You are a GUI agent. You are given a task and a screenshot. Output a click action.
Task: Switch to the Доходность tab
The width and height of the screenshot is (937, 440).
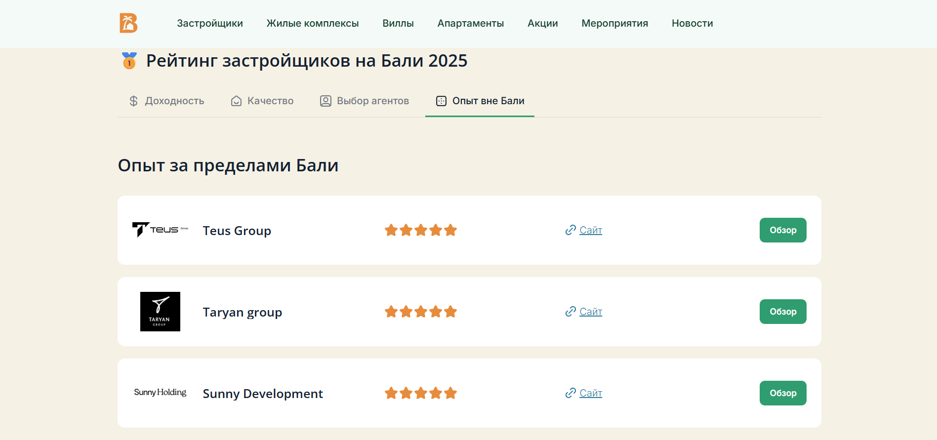click(166, 101)
